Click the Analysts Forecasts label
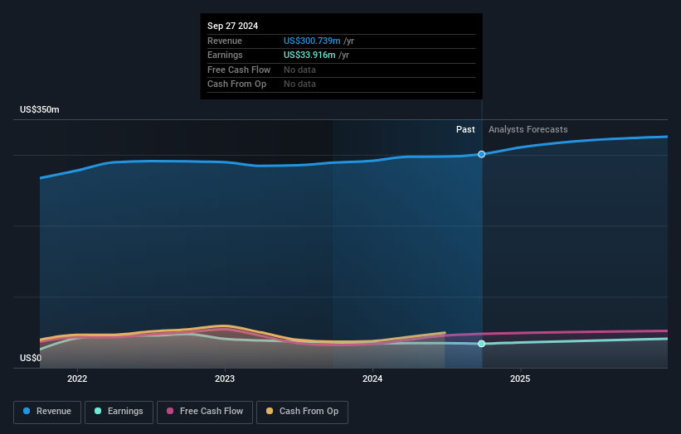681x434 pixels. coord(528,130)
